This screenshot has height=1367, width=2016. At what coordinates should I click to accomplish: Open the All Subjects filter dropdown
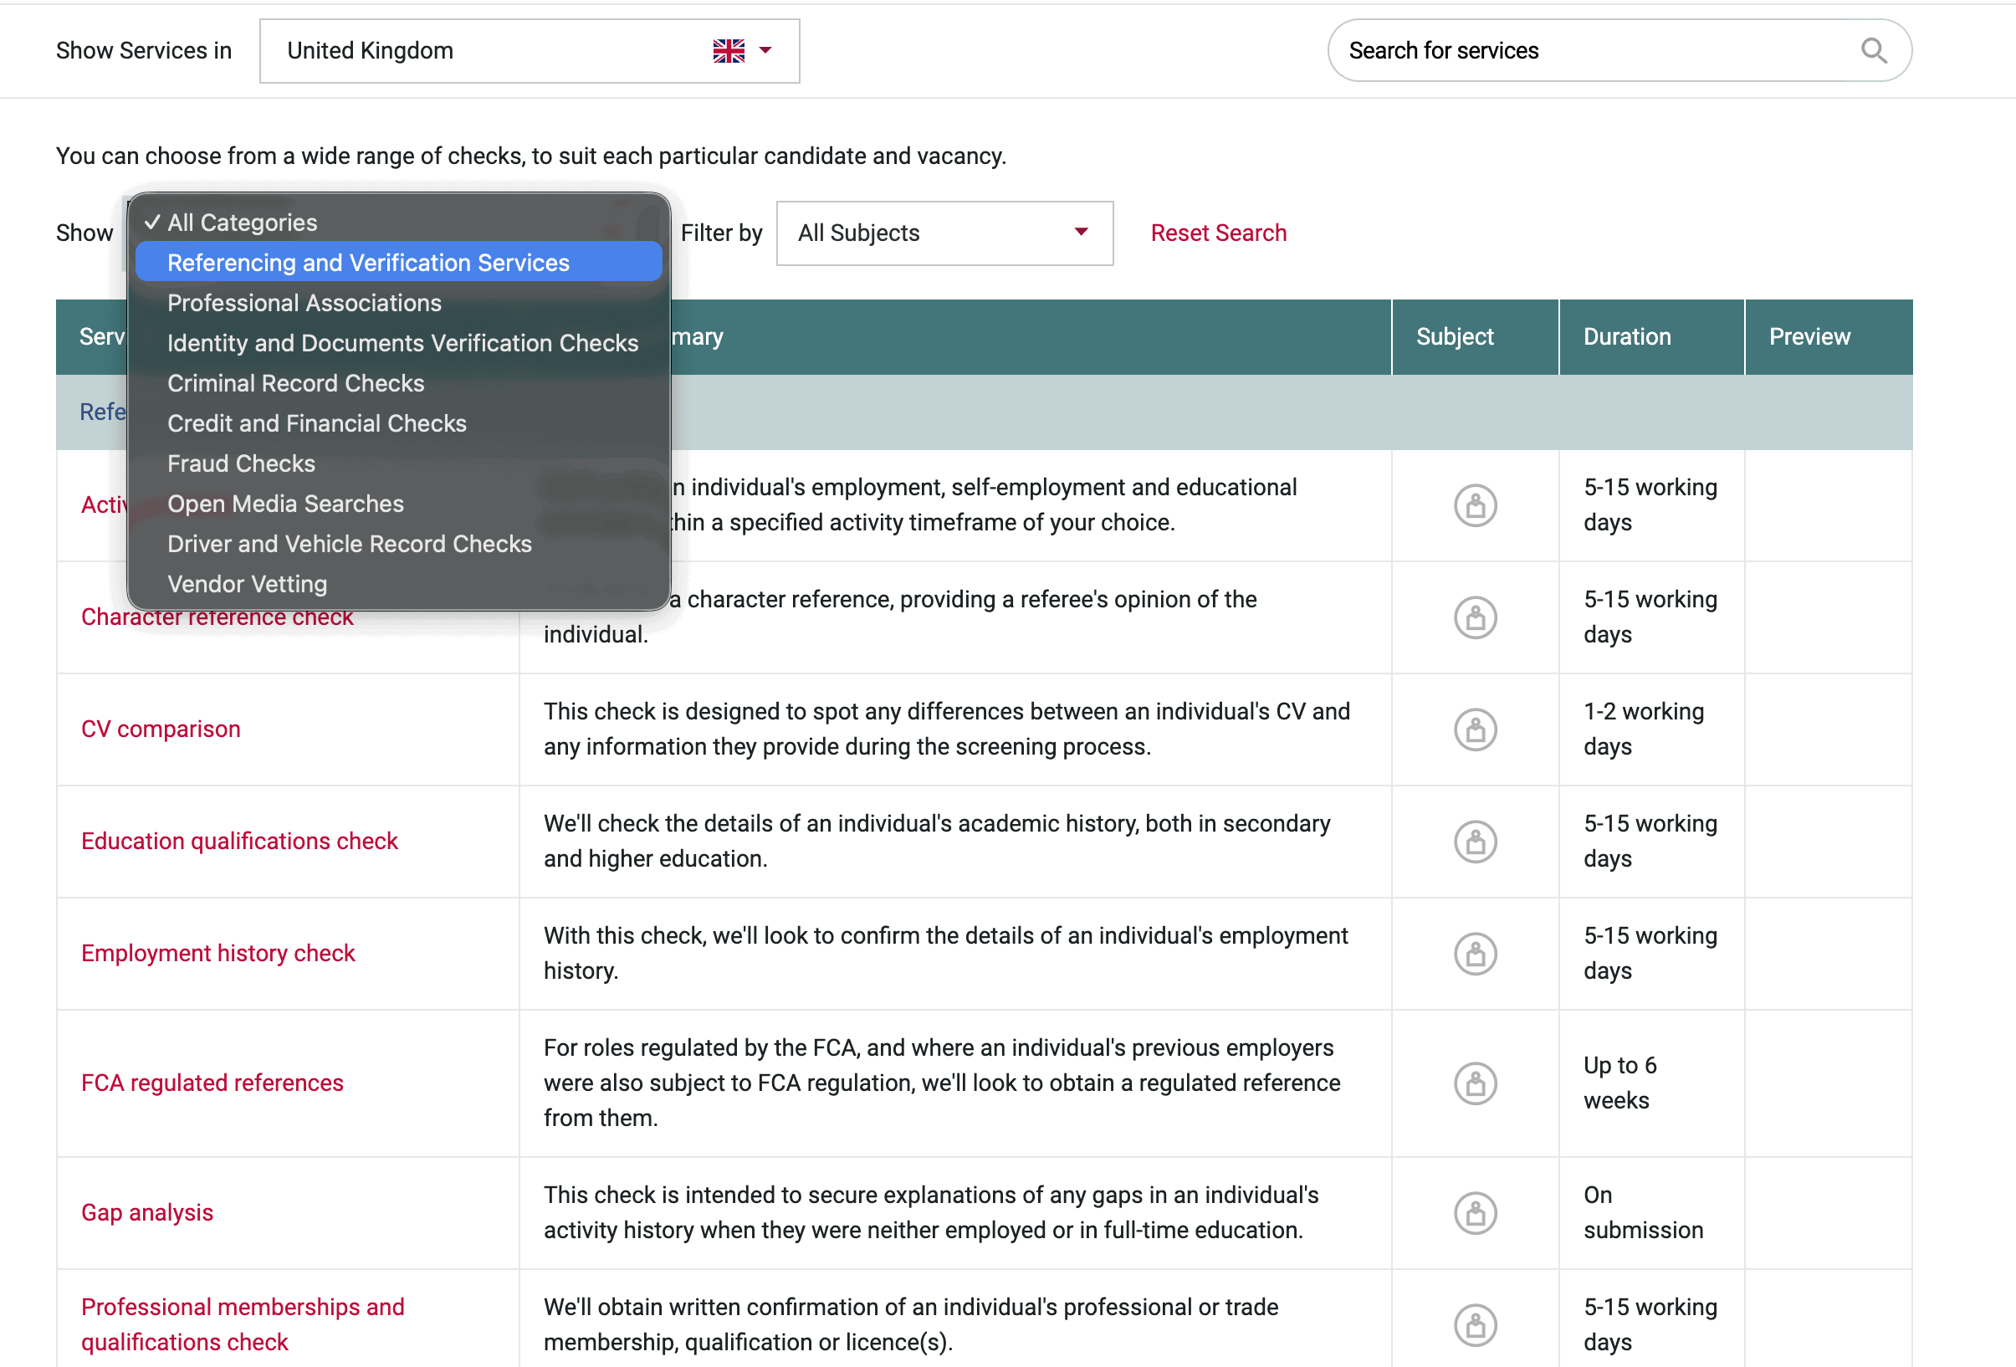(944, 233)
